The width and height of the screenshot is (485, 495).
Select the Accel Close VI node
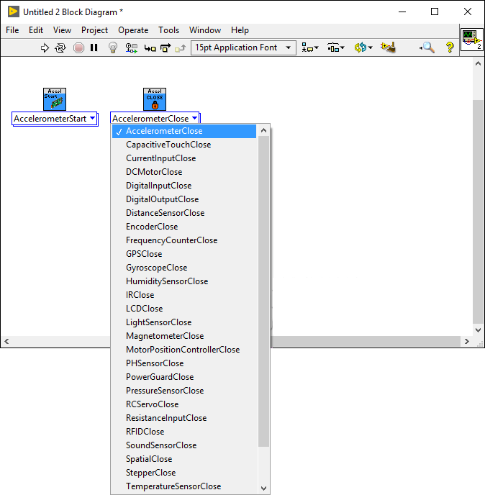click(155, 99)
